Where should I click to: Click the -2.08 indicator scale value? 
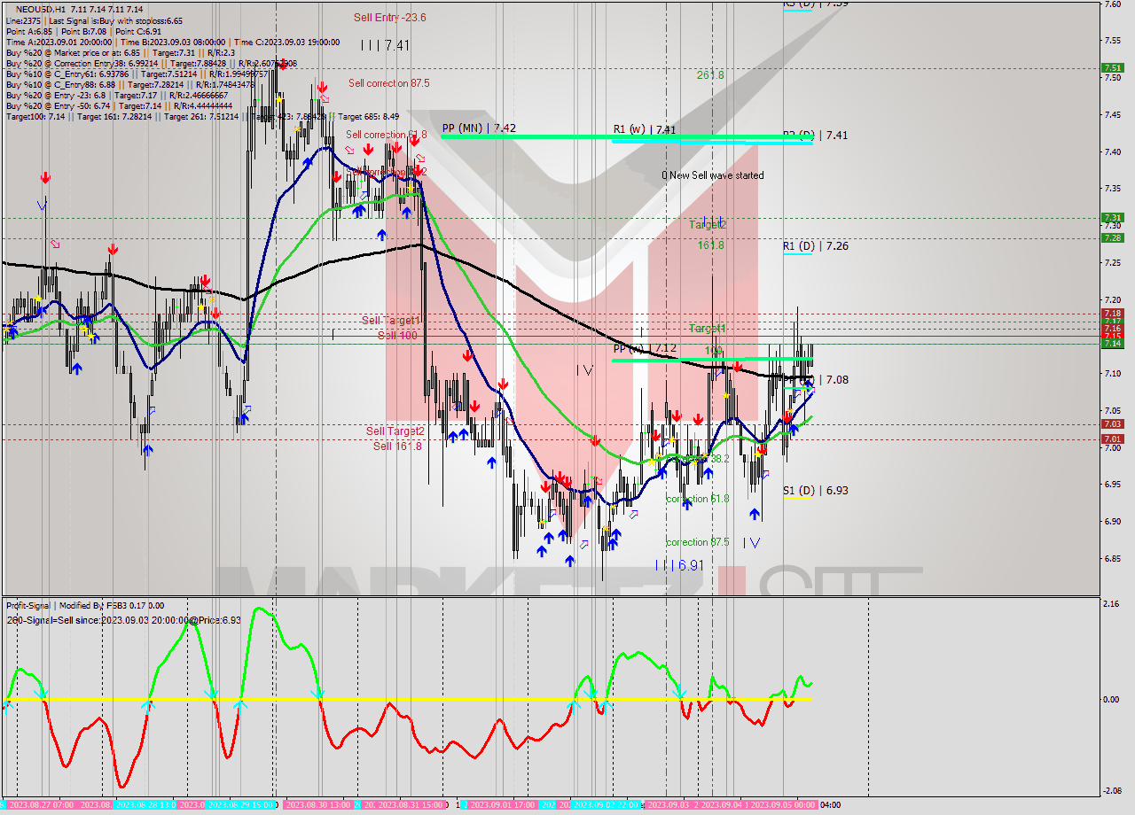1110,791
